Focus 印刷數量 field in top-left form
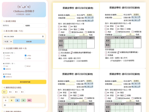The width and height of the screenshot is (149, 112). click(71, 35)
